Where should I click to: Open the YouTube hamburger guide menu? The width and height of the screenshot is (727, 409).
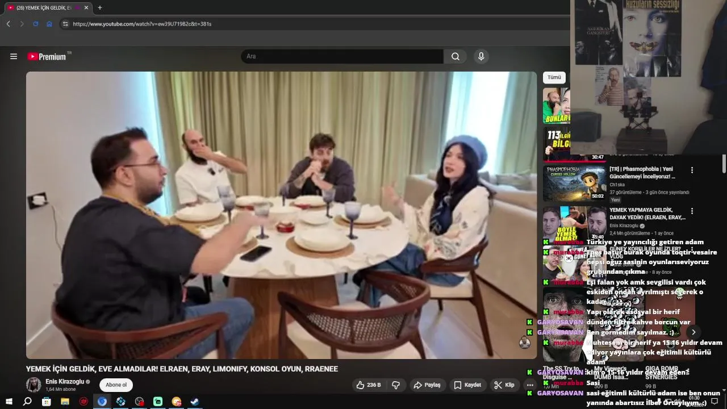[x=14, y=56]
